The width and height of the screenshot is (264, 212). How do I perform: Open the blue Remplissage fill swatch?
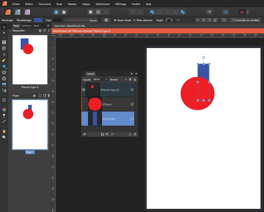click(x=38, y=20)
